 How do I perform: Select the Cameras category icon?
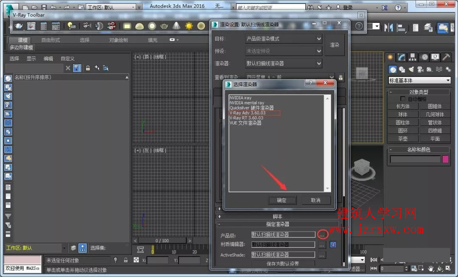point(420,69)
